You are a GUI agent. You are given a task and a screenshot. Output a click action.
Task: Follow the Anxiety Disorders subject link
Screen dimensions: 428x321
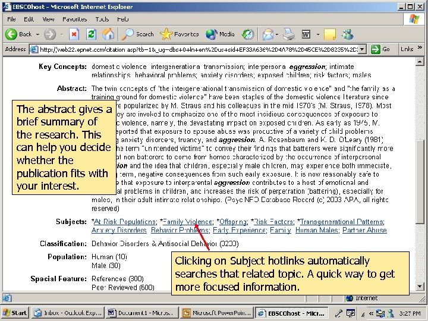[119, 230]
